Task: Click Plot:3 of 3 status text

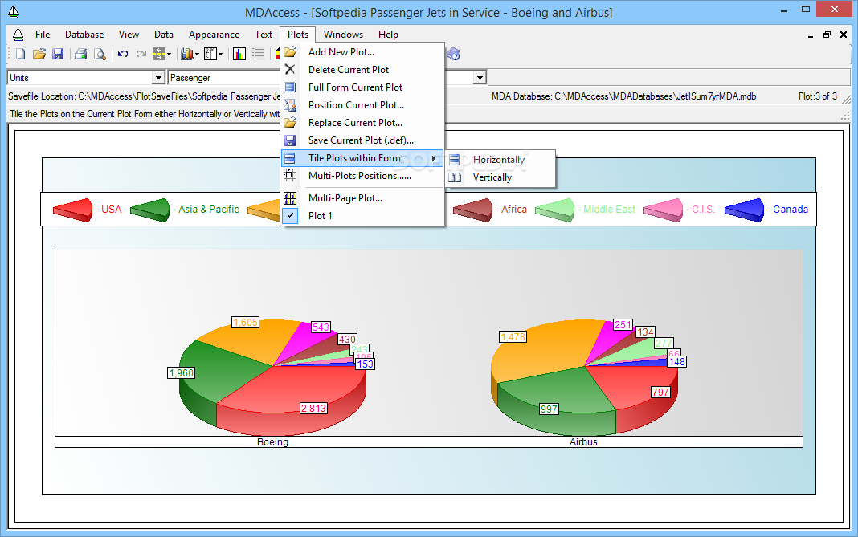Action: pos(818,96)
